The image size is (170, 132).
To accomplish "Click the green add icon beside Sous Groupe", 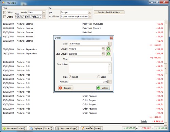I will (x=108, y=54).
